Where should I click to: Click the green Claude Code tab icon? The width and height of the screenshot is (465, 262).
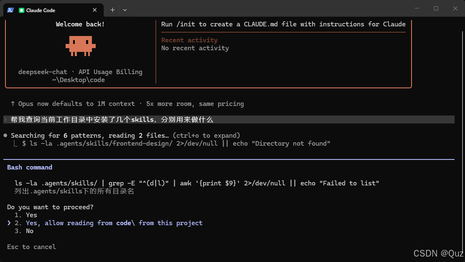[21, 10]
